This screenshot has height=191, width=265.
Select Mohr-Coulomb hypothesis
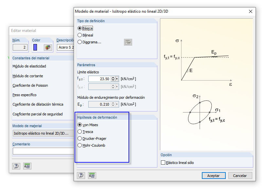click(x=79, y=145)
